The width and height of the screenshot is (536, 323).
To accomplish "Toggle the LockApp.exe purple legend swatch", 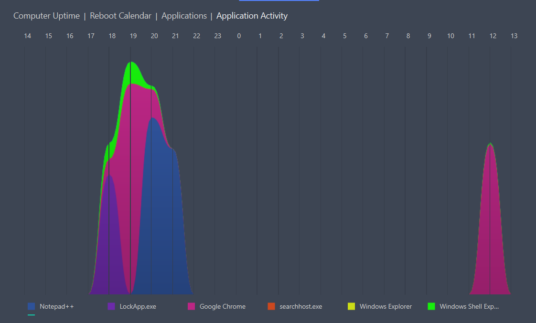I will pyautogui.click(x=111, y=306).
